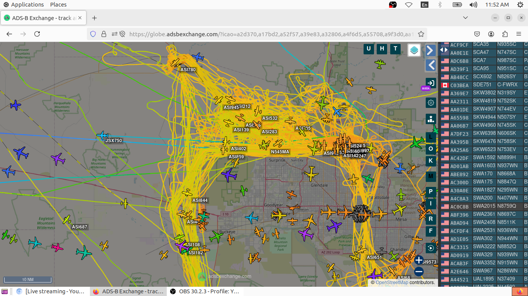This screenshot has height=296, width=528.
Task: Open the Firefox account icon
Action: pyautogui.click(x=491, y=34)
